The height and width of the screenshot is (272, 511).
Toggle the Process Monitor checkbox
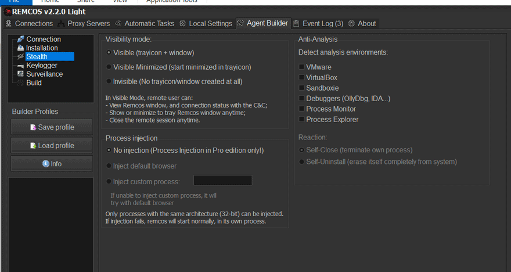pos(301,109)
